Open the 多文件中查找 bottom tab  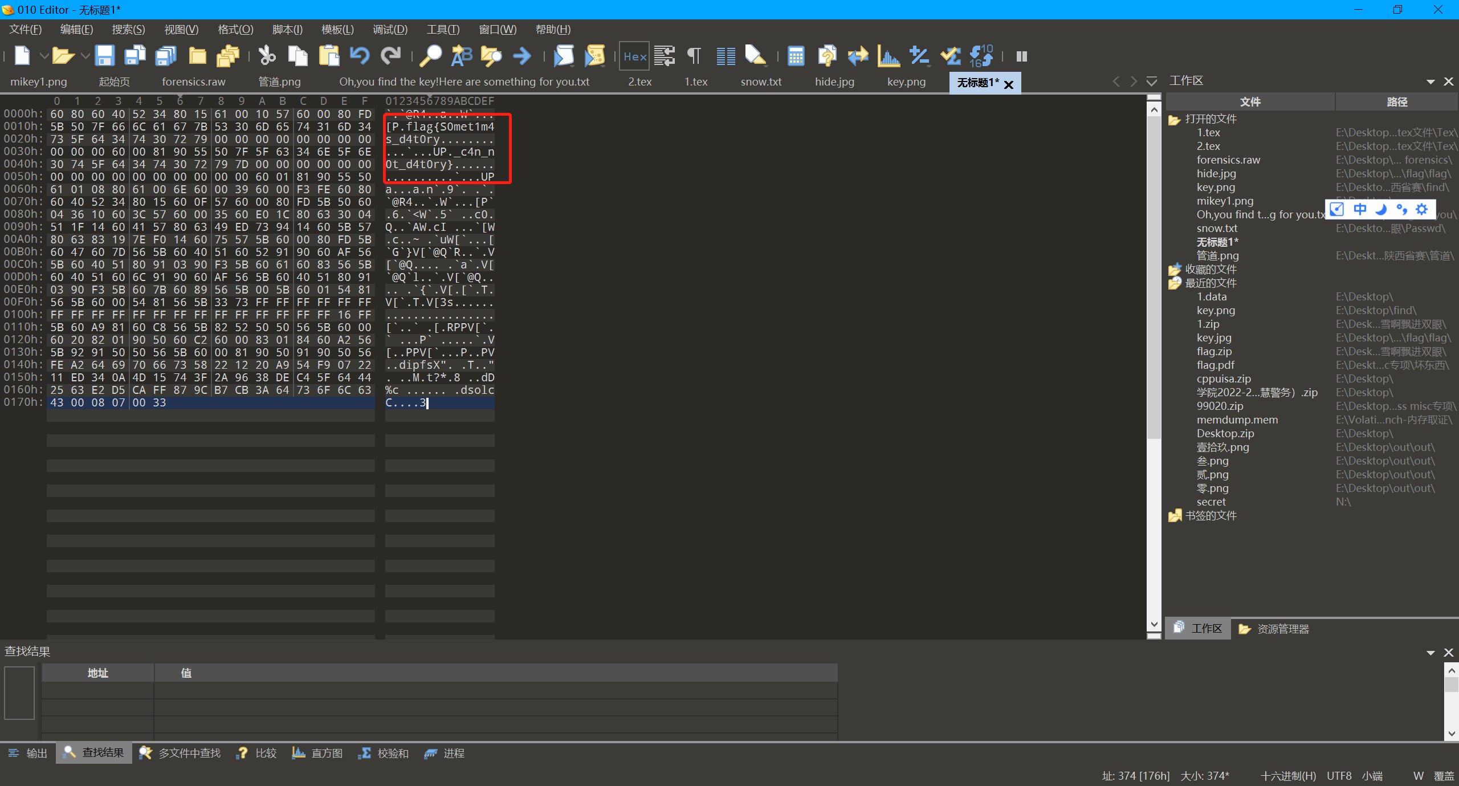tap(180, 753)
